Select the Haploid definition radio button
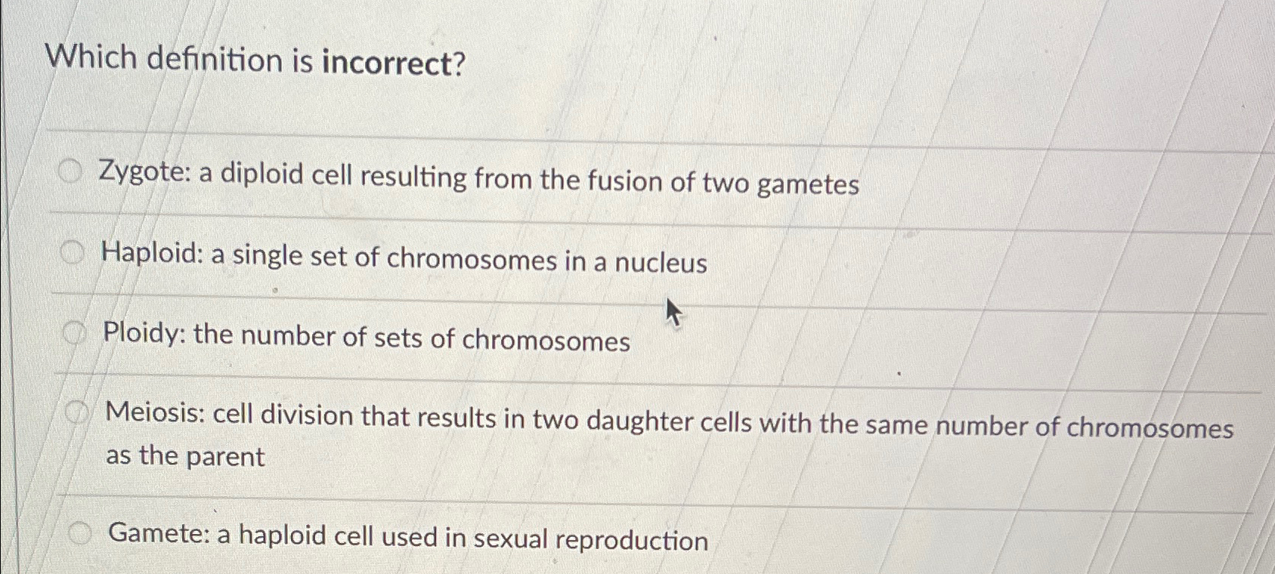 pyautogui.click(x=73, y=253)
